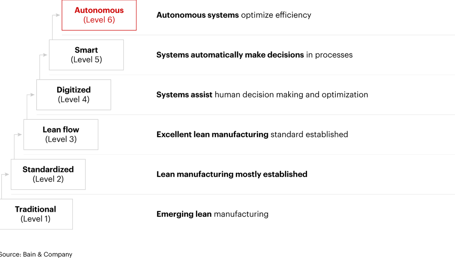The image size is (455, 258).
Task: Click the Standardized (Level 2) box
Action: (x=48, y=174)
